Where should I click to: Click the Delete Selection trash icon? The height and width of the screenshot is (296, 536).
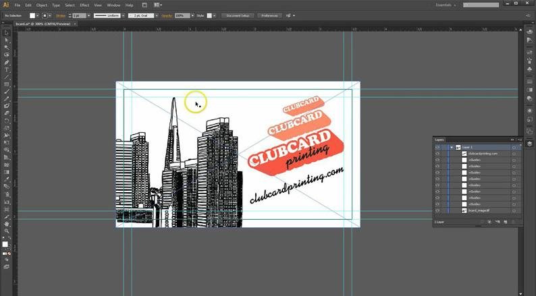point(513,221)
